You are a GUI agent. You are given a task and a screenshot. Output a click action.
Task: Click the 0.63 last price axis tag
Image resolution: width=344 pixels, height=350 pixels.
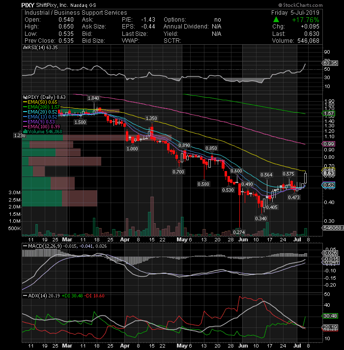(328, 173)
